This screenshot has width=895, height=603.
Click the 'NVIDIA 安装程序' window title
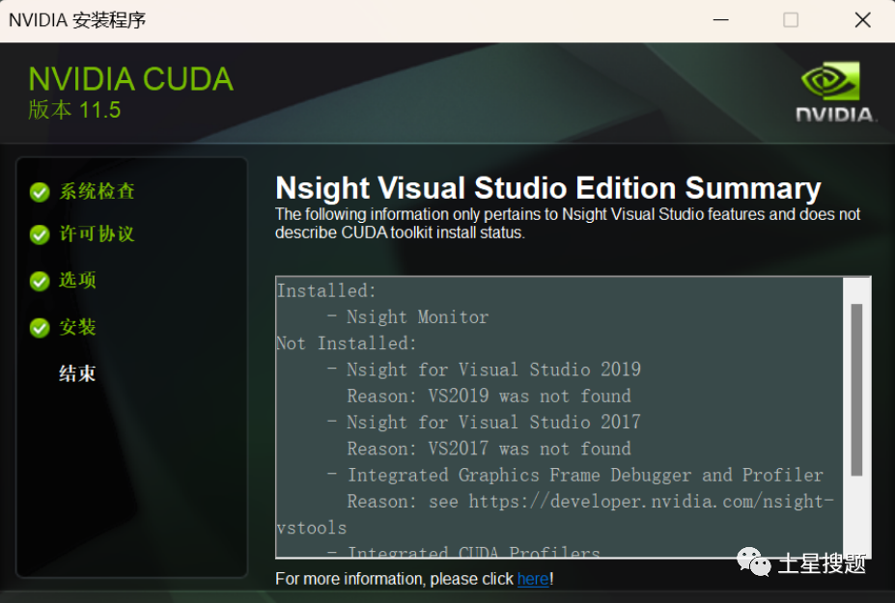point(77,20)
